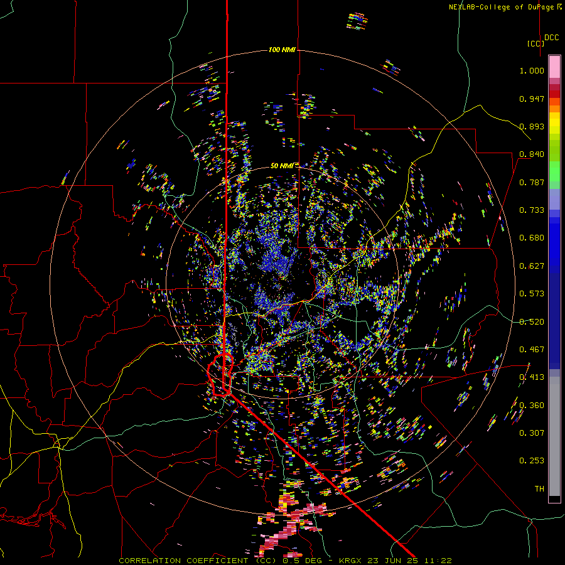Click the 0.680 value on the scale
This screenshot has height=565, width=565.
tap(532, 238)
